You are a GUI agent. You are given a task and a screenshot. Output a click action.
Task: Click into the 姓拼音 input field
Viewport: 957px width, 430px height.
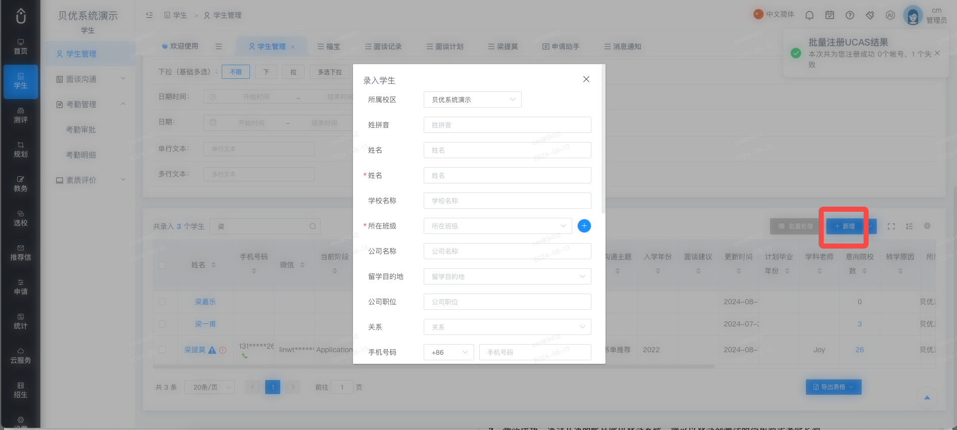tap(507, 125)
